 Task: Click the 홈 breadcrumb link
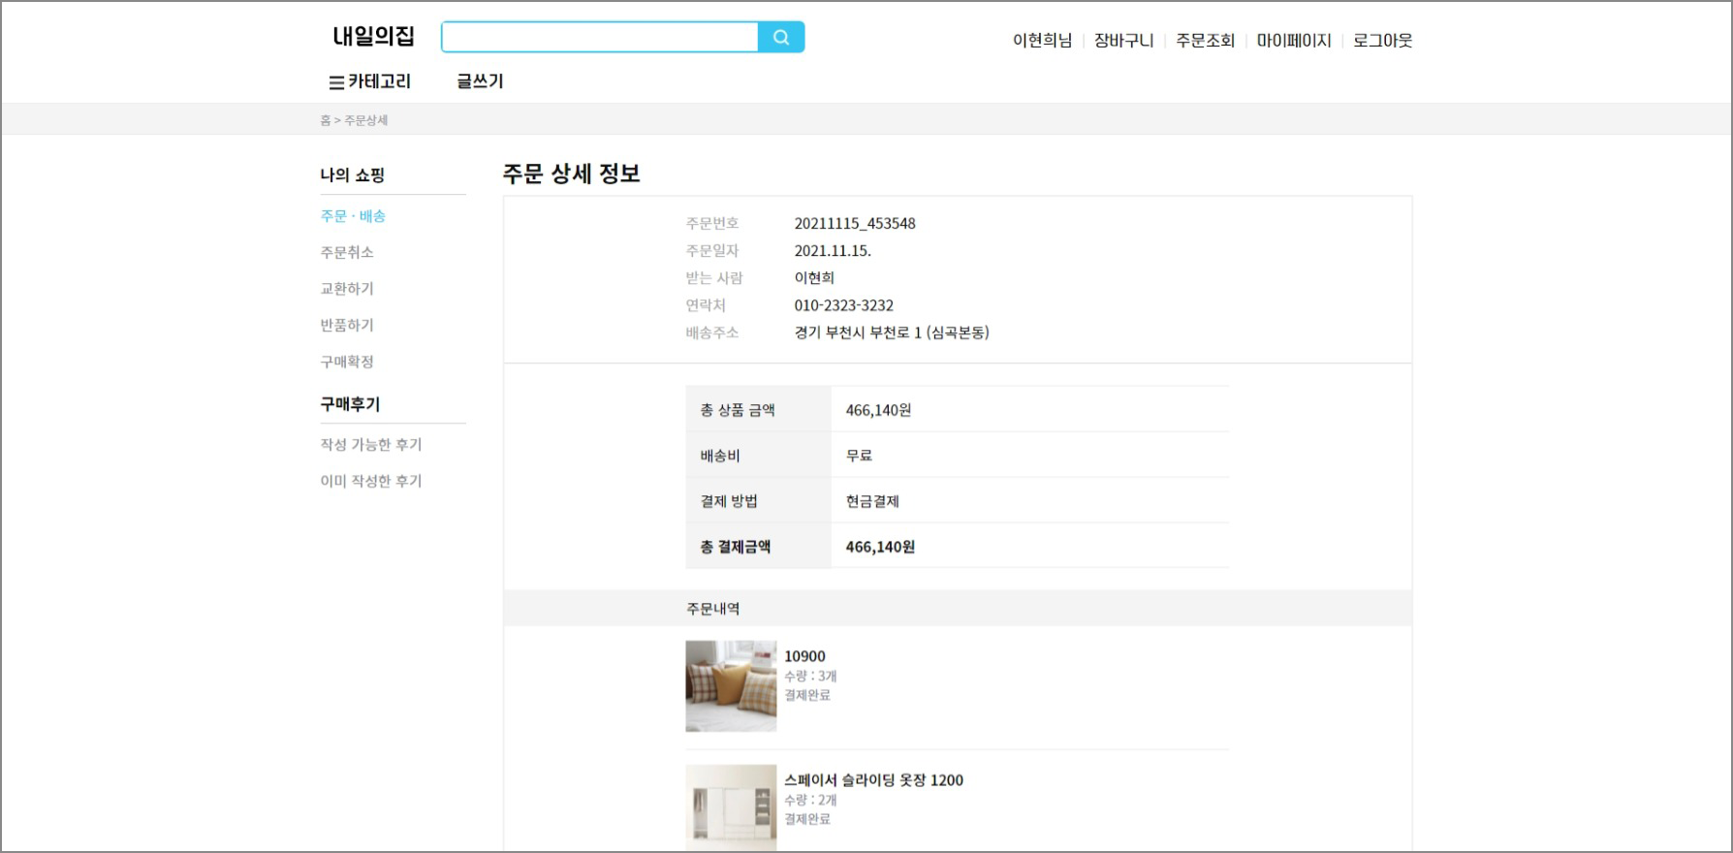tap(326, 120)
